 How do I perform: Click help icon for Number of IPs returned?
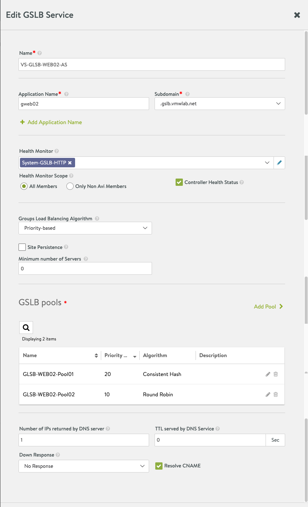point(108,429)
